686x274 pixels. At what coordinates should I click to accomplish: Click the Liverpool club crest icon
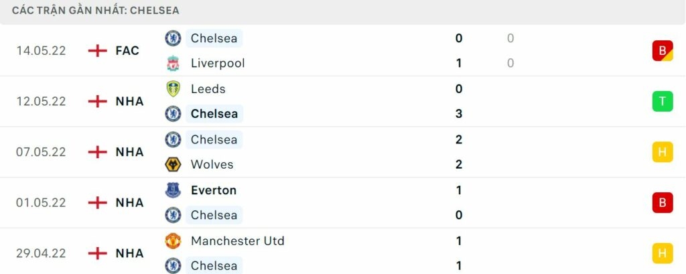coord(173,64)
